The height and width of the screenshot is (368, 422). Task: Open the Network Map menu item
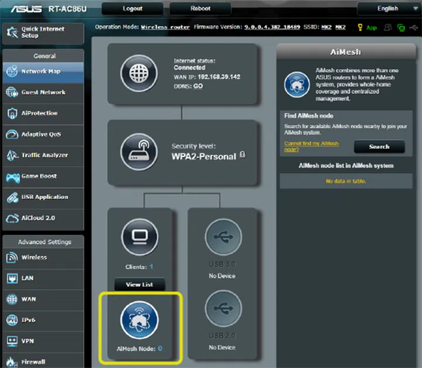tap(42, 71)
